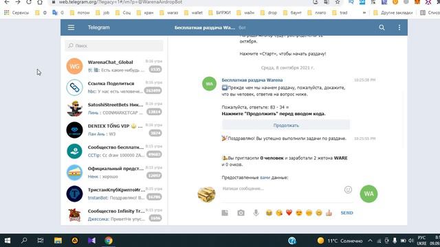440x247 pixels.
Task: Open the drop bookmarks folder
Action: coord(269,12)
